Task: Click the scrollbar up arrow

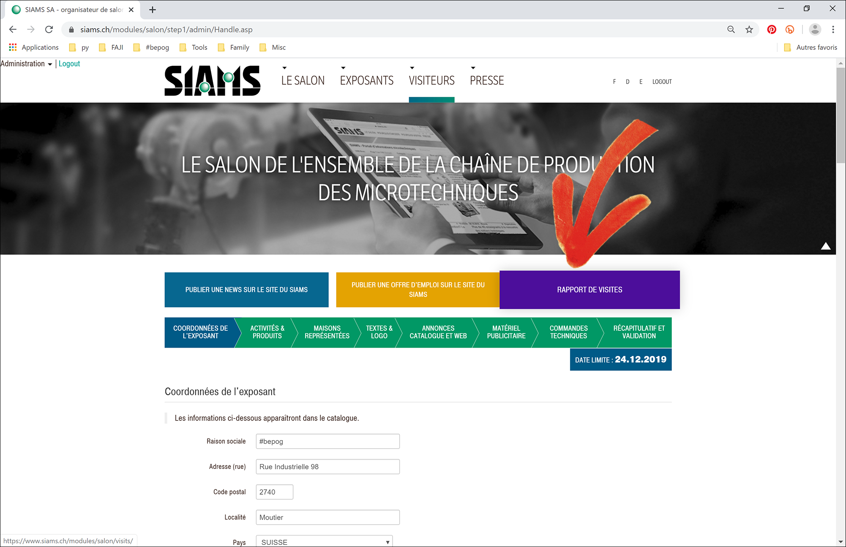Action: coord(841,63)
